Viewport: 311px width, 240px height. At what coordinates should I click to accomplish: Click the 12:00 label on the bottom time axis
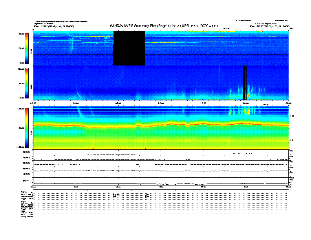click(x=161, y=187)
